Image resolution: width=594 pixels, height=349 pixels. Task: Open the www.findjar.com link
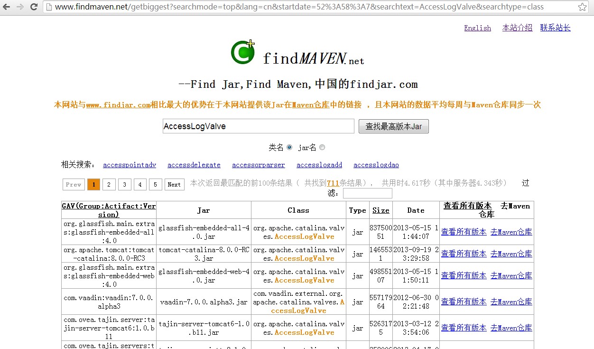pyautogui.click(x=118, y=105)
